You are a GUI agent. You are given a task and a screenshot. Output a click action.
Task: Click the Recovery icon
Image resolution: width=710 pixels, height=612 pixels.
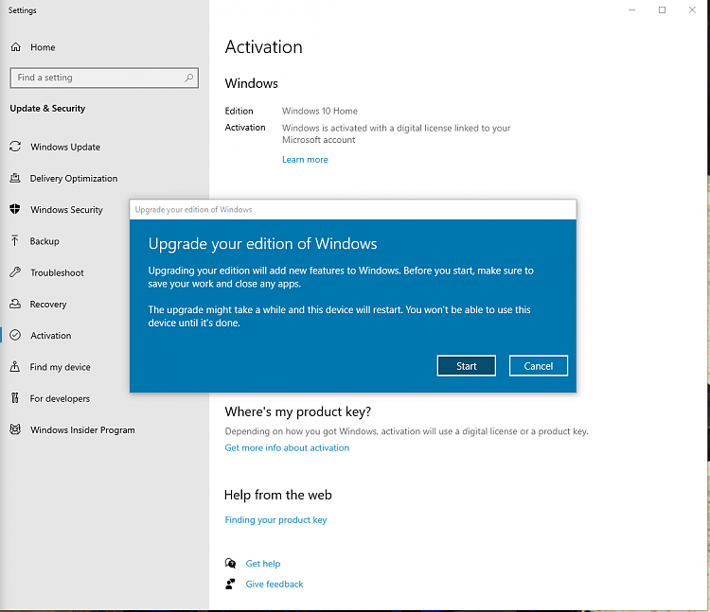click(x=15, y=304)
